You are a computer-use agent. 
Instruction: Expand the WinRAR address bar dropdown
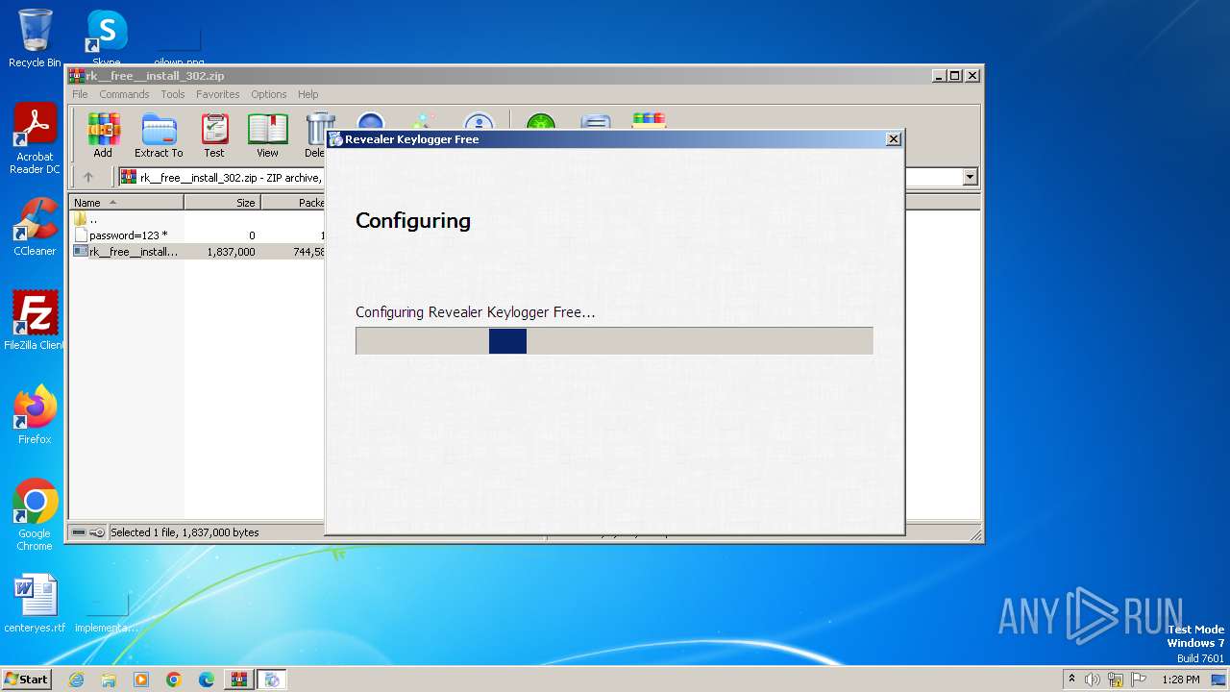click(x=970, y=177)
